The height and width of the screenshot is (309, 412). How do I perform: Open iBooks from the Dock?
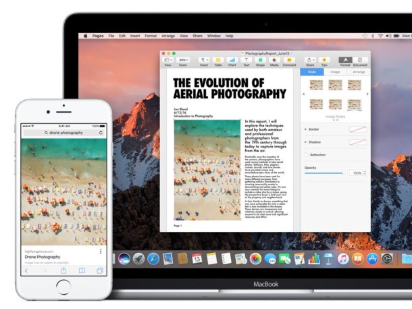click(x=357, y=259)
